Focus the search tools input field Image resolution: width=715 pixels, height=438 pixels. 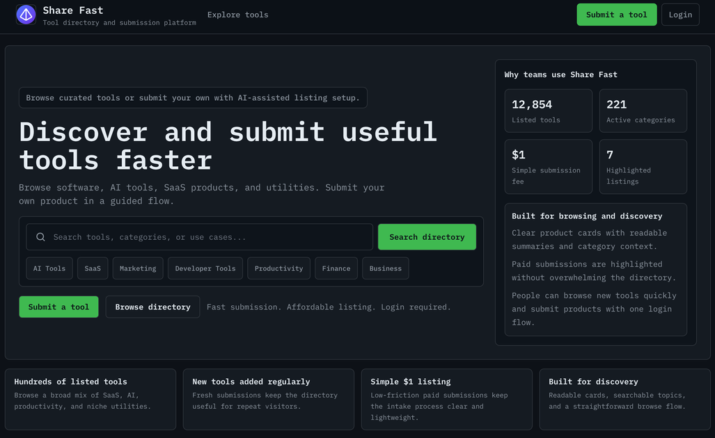tap(199, 237)
